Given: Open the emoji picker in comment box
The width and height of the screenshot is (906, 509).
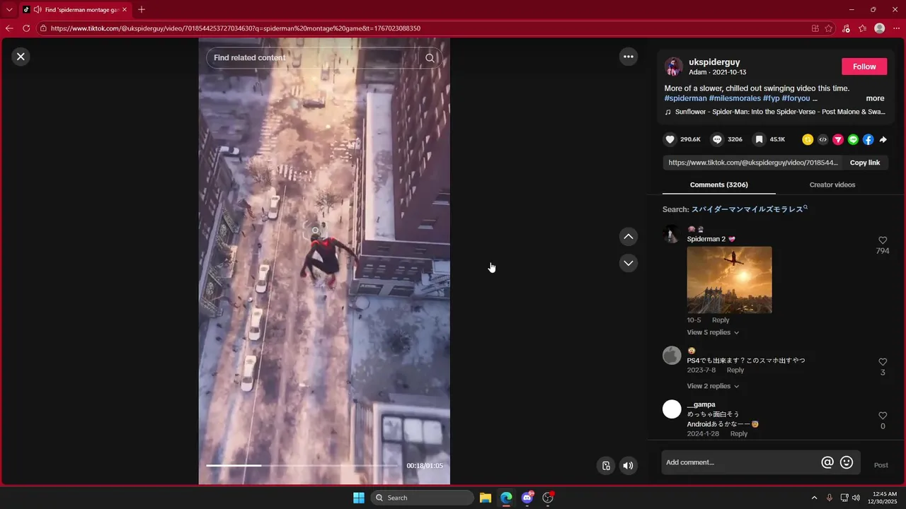Looking at the screenshot, I should (x=847, y=462).
